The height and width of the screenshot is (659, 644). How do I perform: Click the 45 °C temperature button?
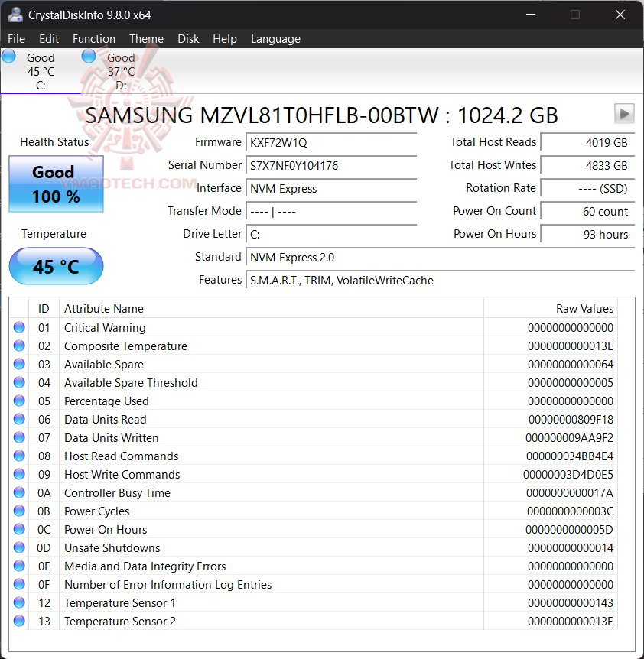tap(57, 267)
